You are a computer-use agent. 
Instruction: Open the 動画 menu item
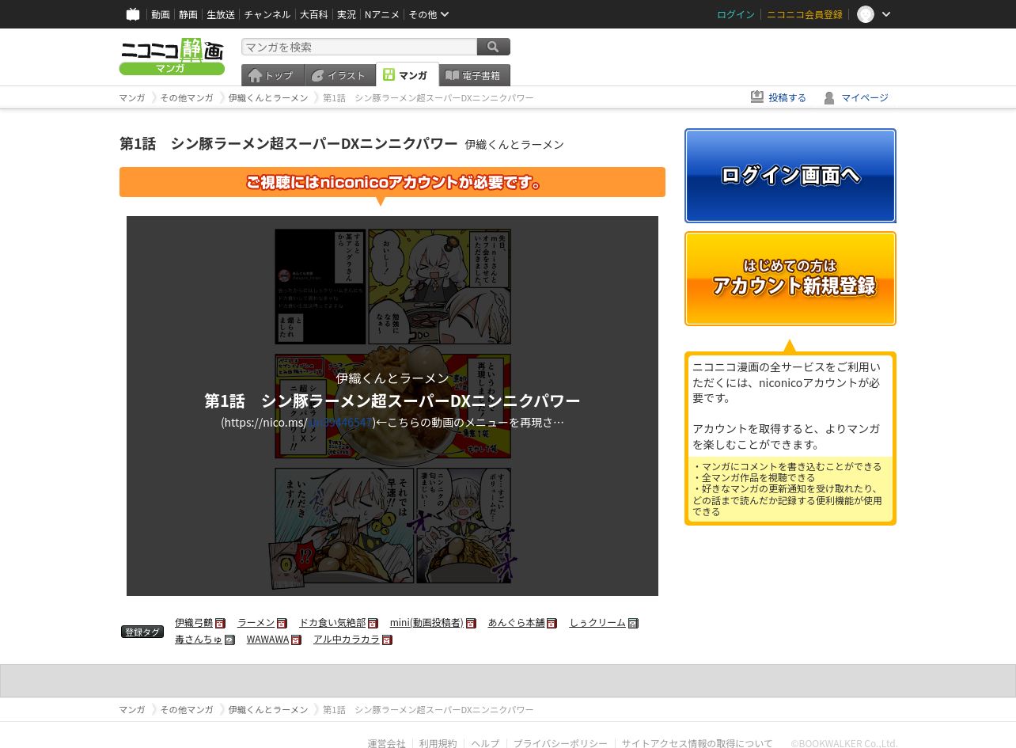[x=161, y=14]
